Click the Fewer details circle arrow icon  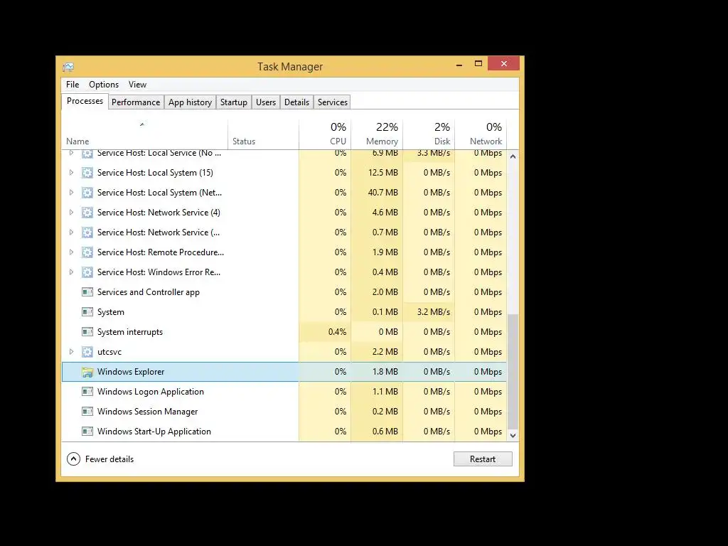tap(73, 459)
